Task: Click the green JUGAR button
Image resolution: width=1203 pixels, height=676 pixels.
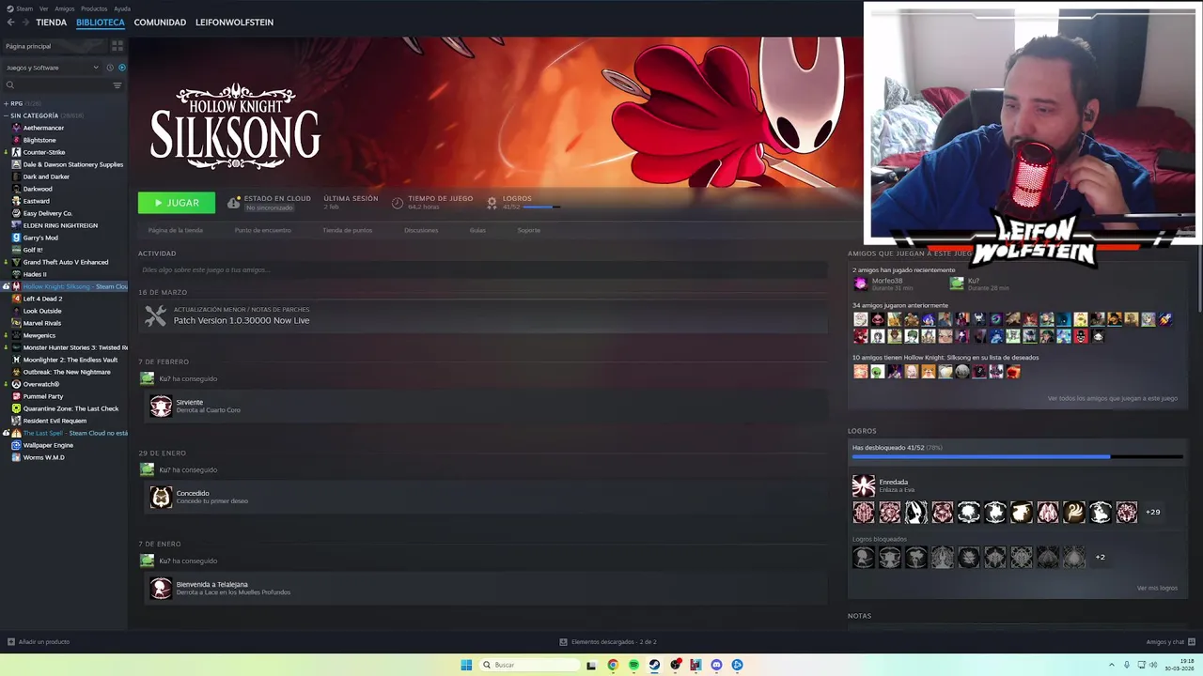Action: click(177, 203)
